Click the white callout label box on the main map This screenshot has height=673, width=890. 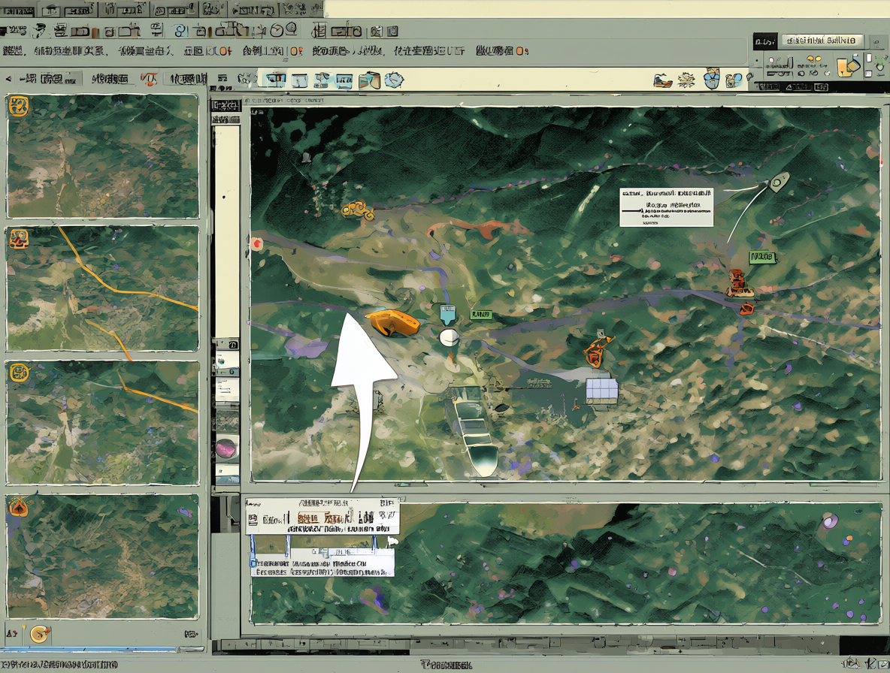point(666,207)
